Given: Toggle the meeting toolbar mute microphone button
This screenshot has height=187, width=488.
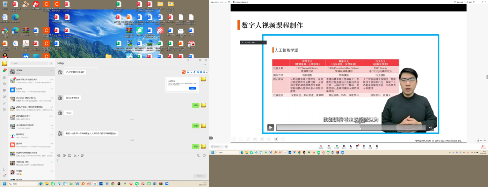Looking at the screenshot, I should [x=321, y=146].
